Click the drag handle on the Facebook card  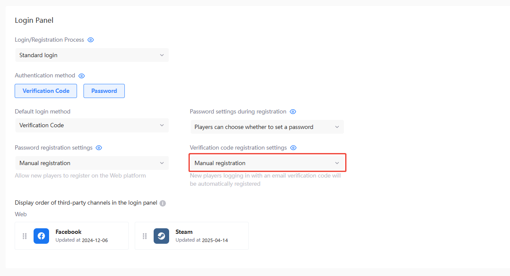[25, 236]
